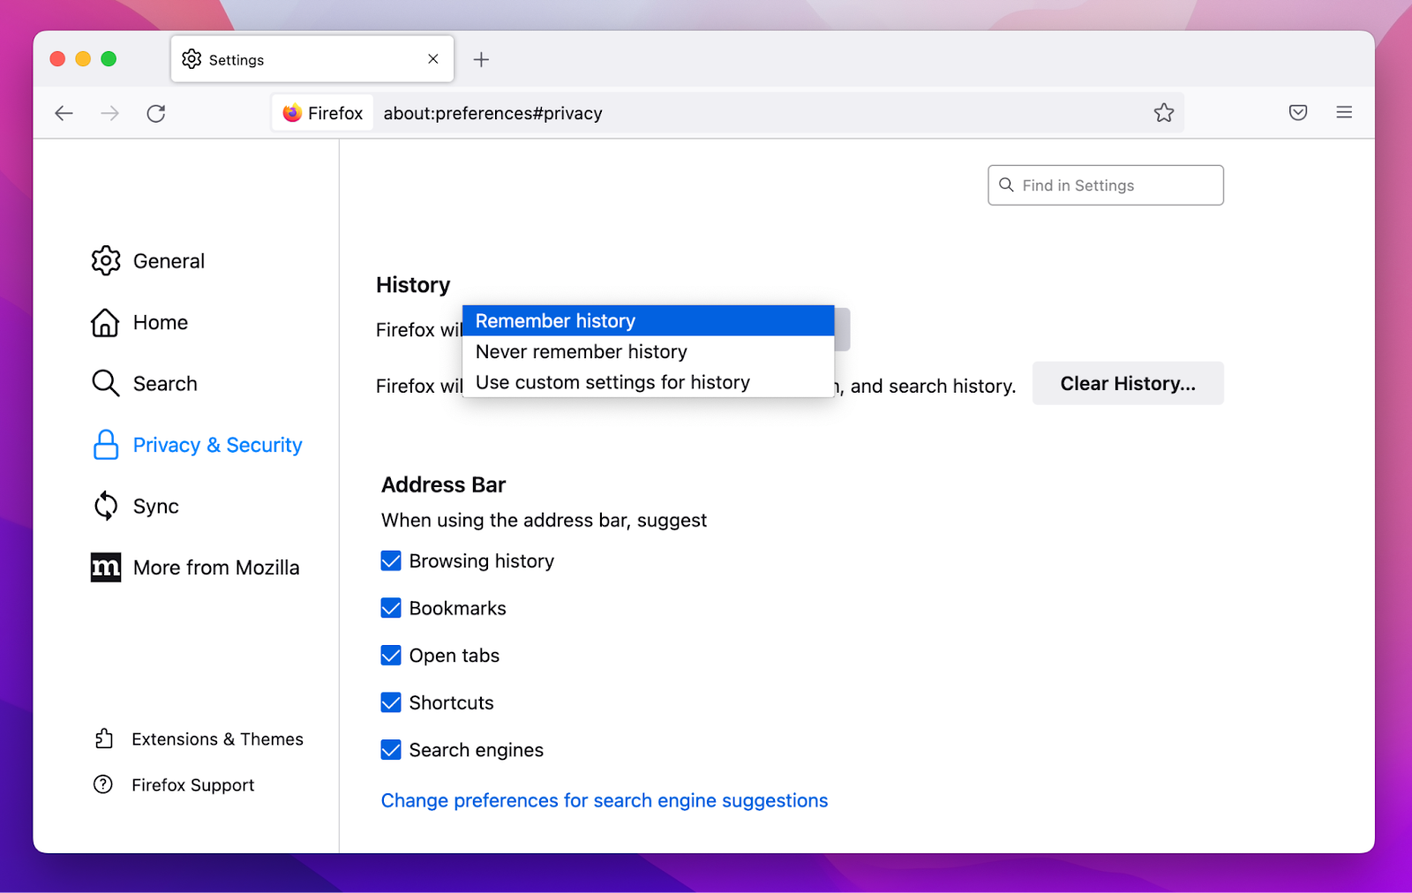Open Sync settings via the sync icon
This screenshot has height=893, width=1412.
(x=105, y=506)
